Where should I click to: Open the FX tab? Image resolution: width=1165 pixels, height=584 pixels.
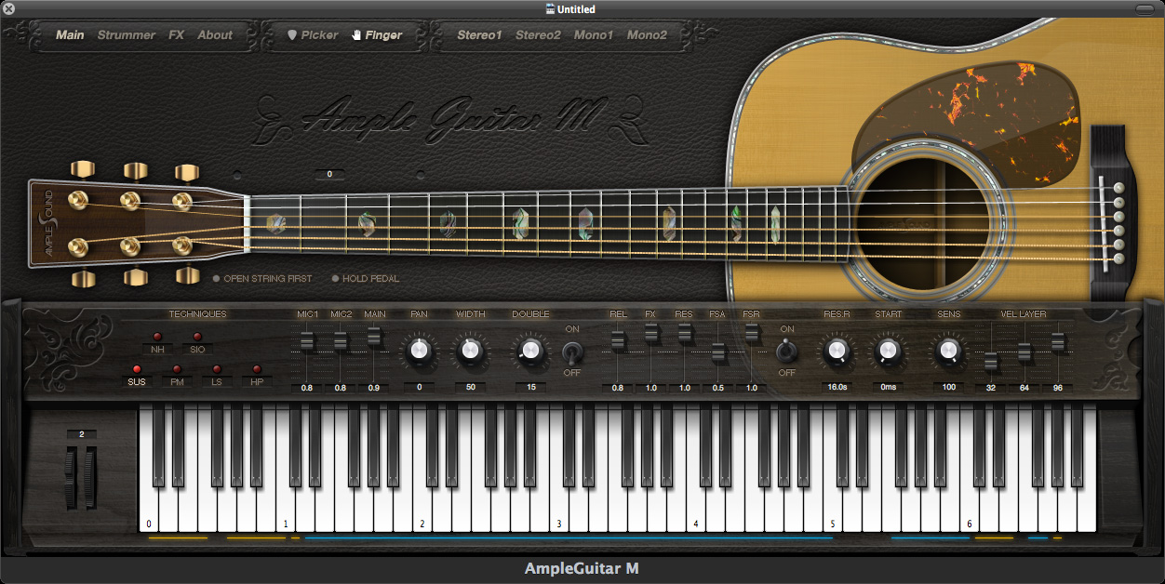click(x=177, y=35)
